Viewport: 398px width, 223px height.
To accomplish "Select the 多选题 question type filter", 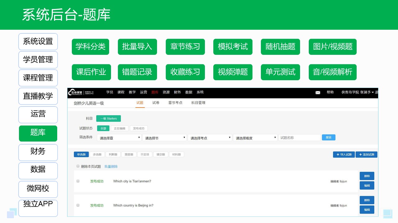I will 97,154.
